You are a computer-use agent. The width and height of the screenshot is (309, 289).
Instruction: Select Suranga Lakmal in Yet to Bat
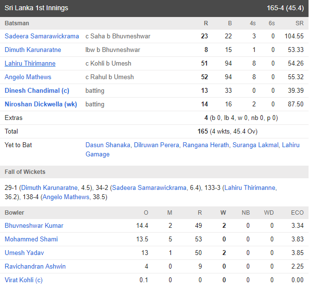point(256,145)
